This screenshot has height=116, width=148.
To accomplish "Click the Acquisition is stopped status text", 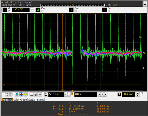I will pos(17,2).
